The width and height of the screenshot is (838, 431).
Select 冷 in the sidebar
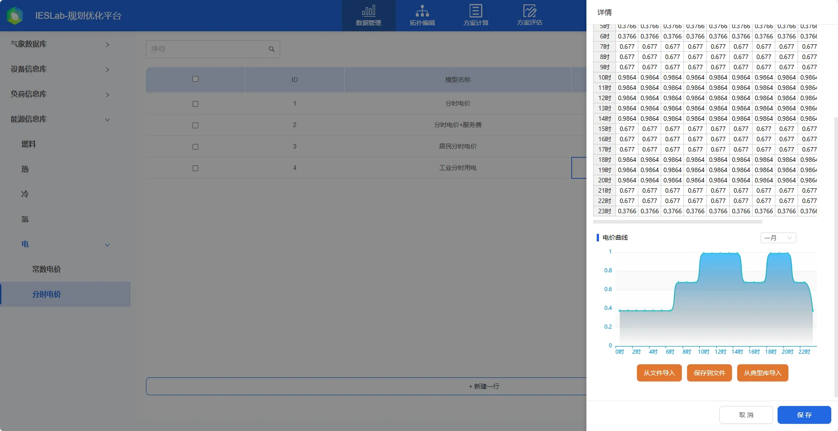(x=25, y=194)
